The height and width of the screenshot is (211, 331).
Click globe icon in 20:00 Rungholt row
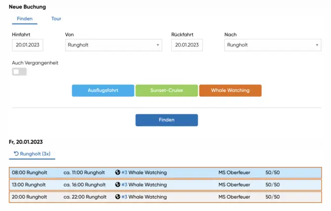[118, 197]
